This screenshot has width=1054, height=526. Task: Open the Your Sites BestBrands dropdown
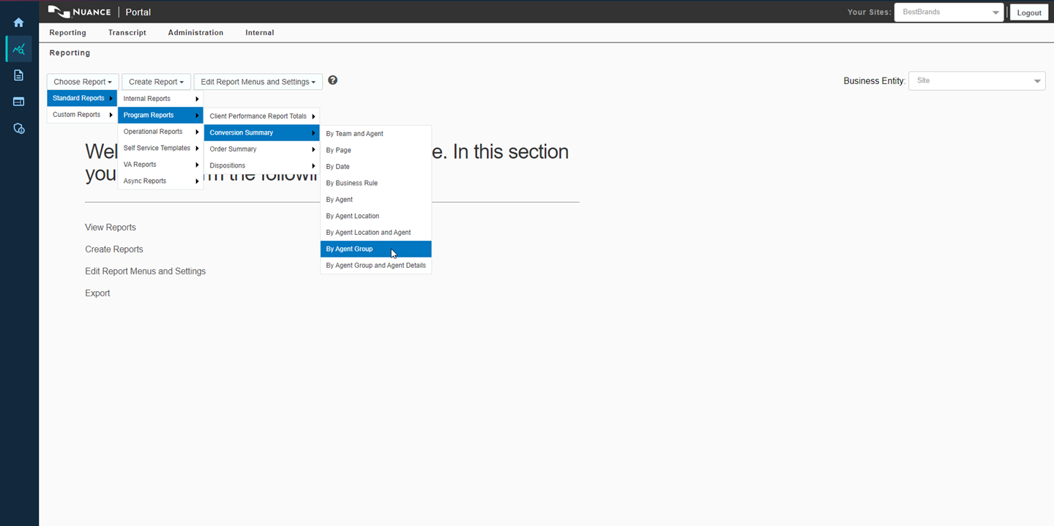coord(949,12)
